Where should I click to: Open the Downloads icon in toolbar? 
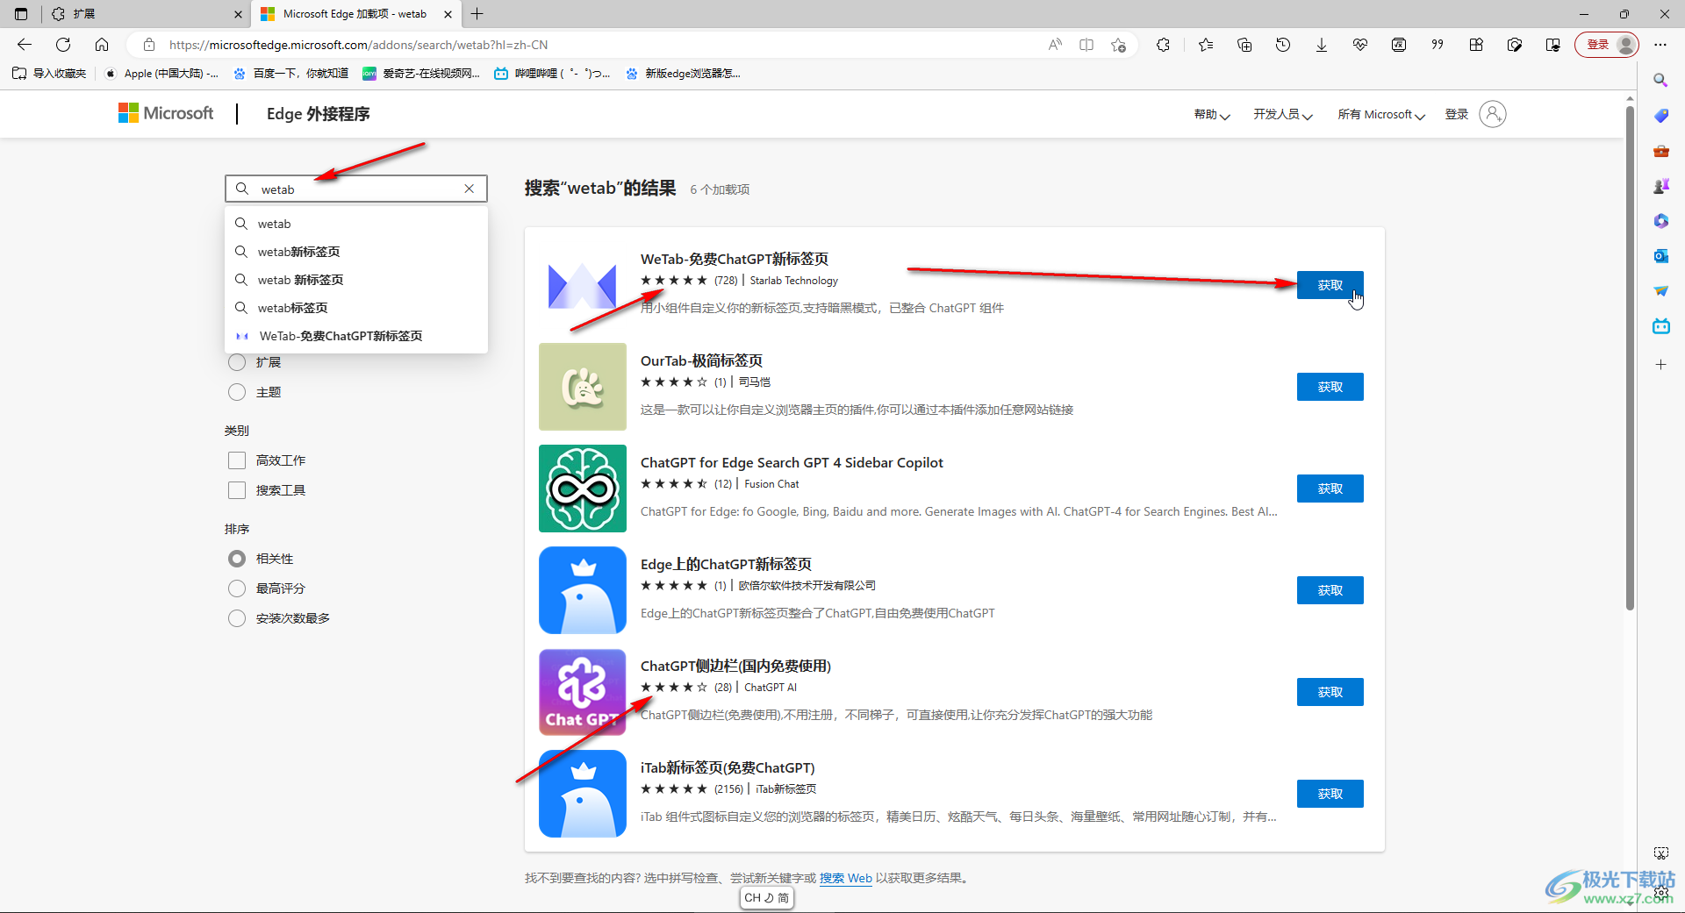(x=1321, y=45)
